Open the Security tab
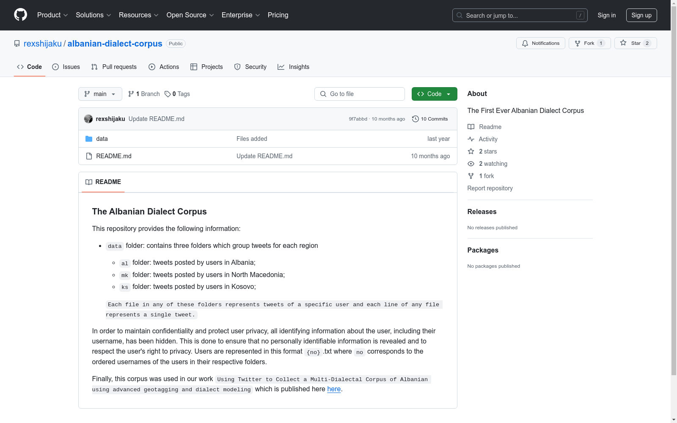 pos(250,67)
